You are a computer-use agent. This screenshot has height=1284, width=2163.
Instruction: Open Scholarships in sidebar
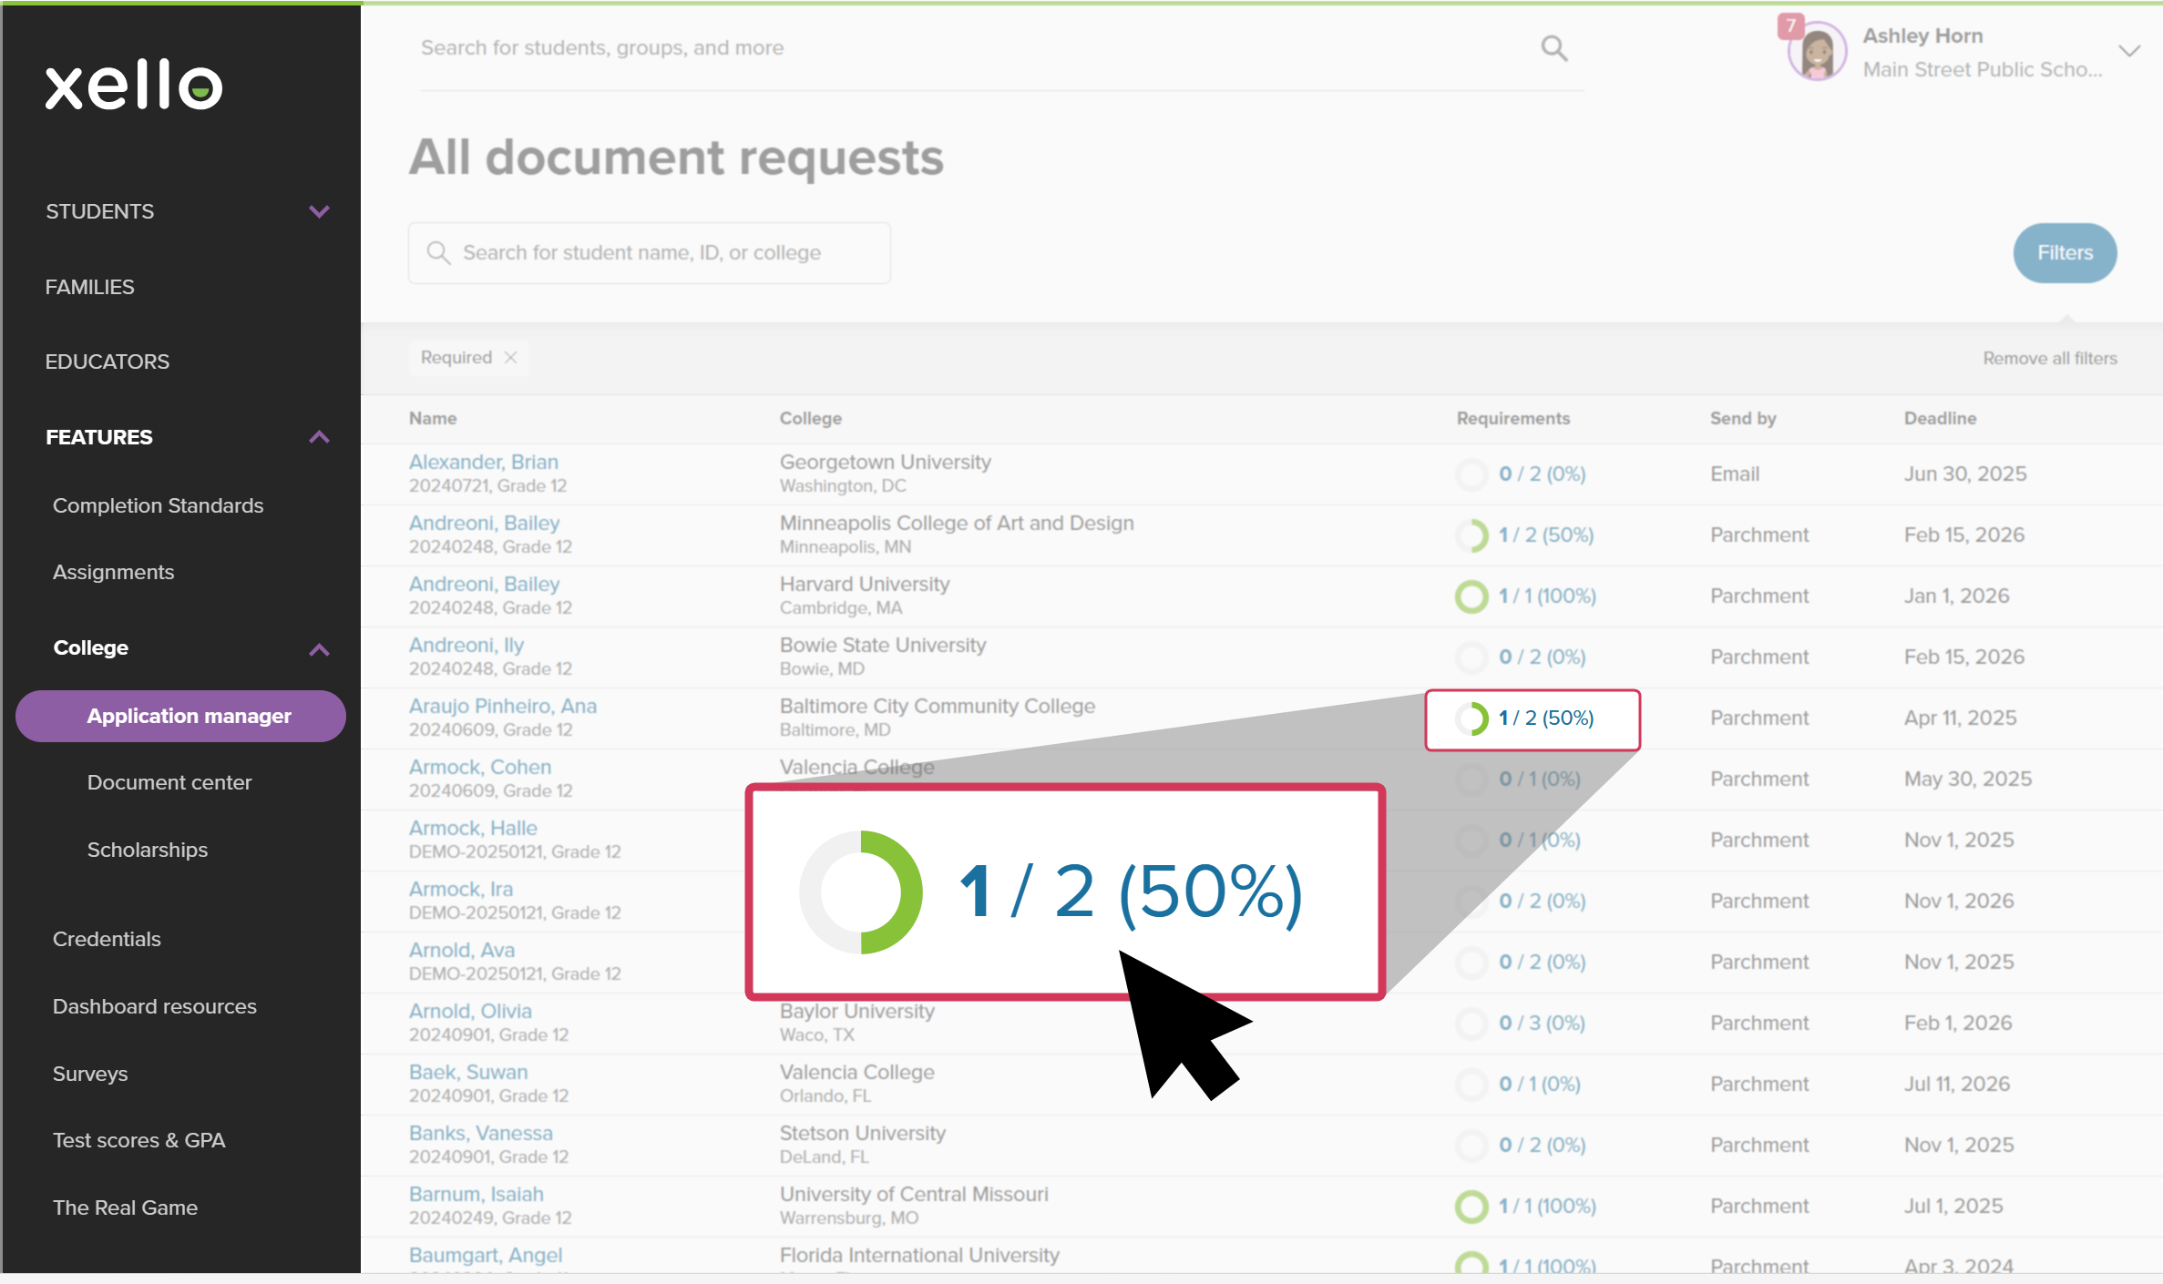click(148, 850)
